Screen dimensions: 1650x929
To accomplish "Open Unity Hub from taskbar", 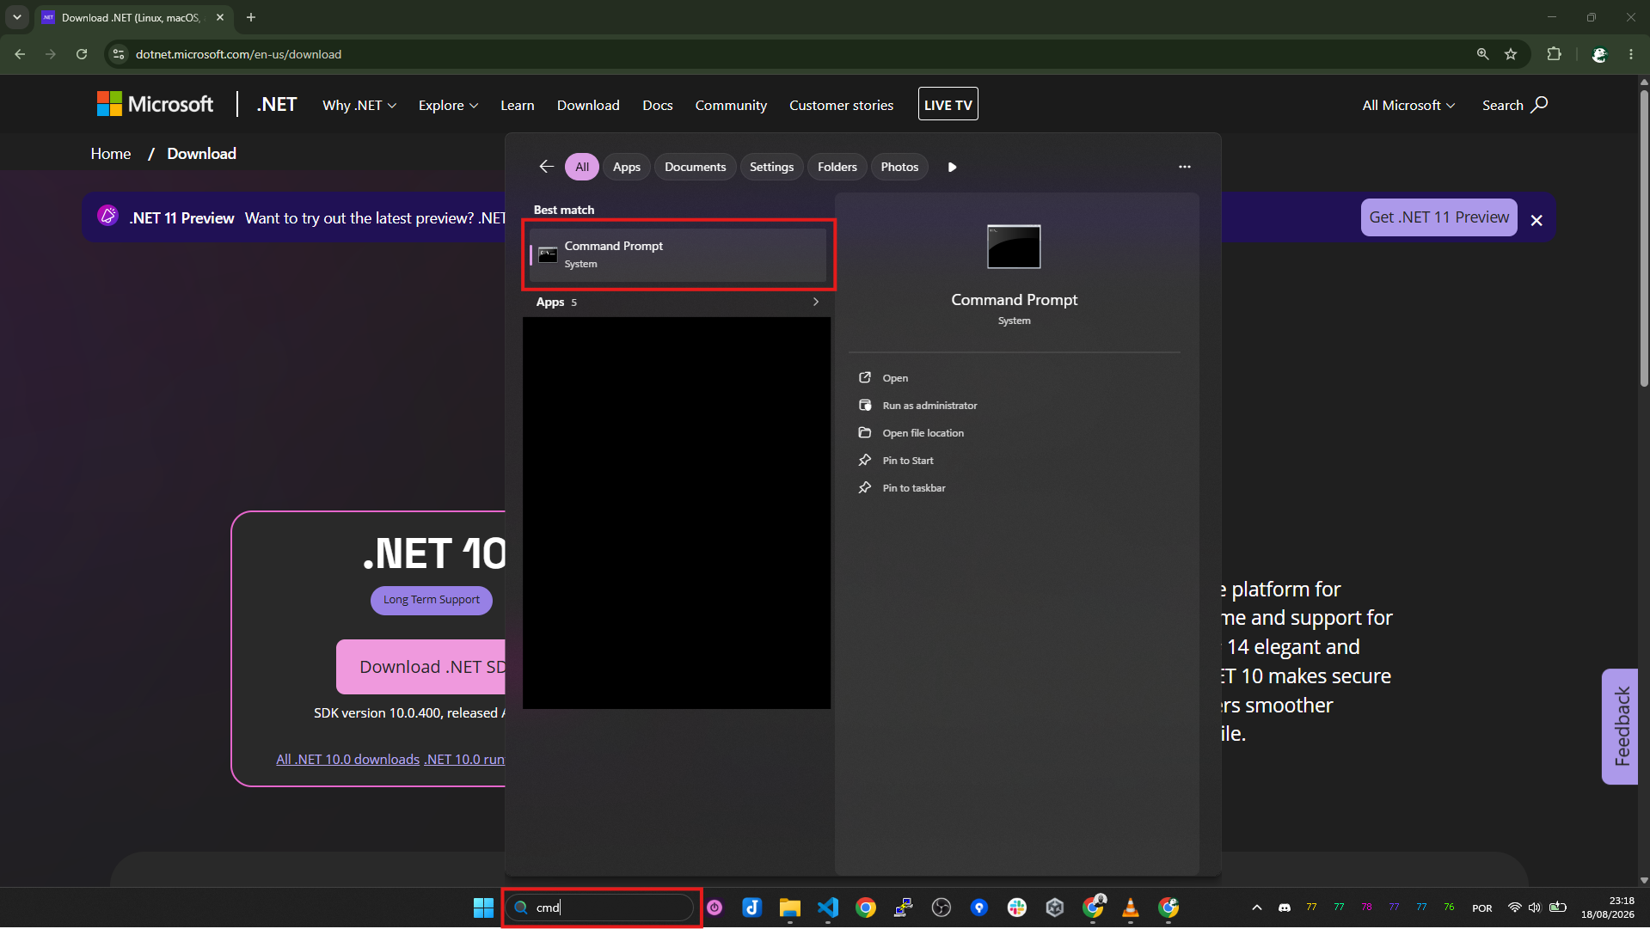I will coord(1054,908).
